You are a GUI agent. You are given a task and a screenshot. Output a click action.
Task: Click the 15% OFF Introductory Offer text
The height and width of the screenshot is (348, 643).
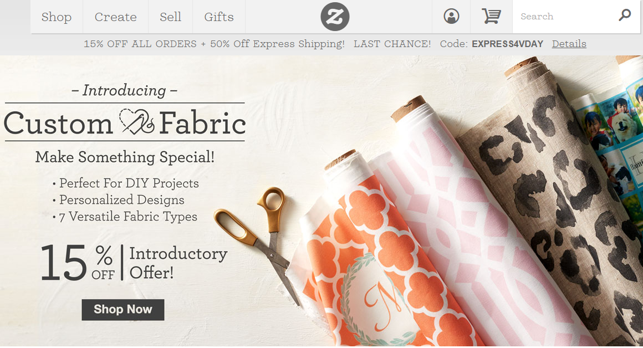134,263
